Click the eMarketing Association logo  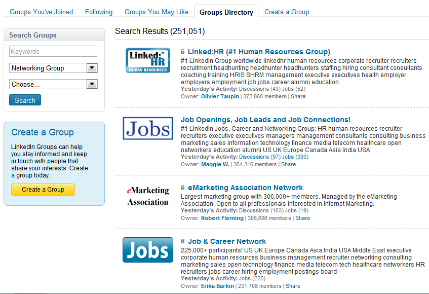[148, 196]
